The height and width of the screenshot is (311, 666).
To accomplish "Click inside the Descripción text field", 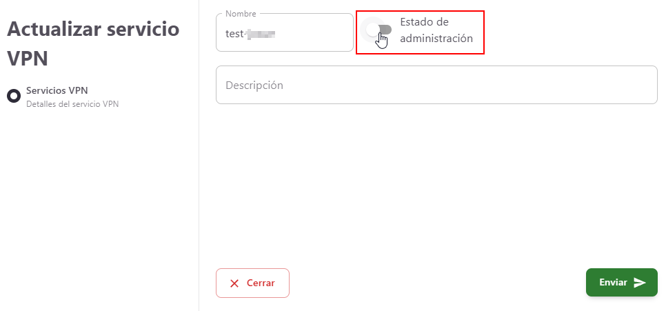I will click(436, 85).
